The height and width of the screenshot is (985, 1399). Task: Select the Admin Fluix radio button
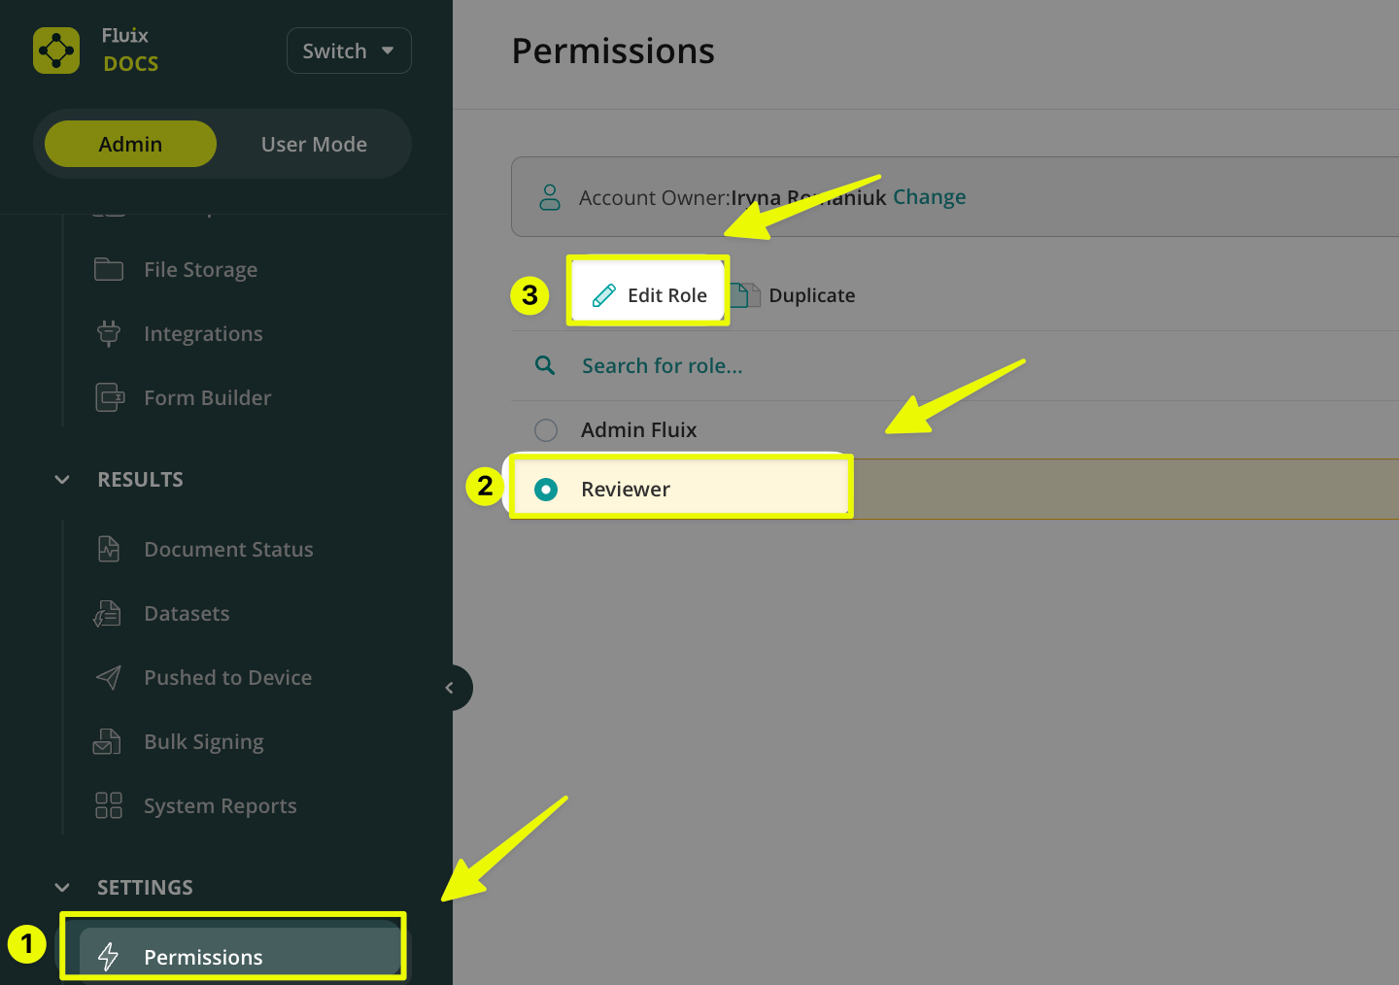(x=546, y=429)
